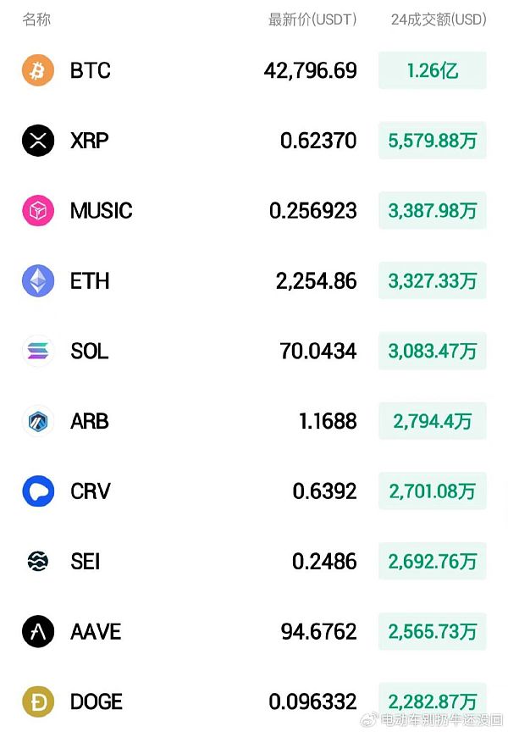Click the SEI wave icon
This screenshot has height=732, width=508.
coord(37,561)
